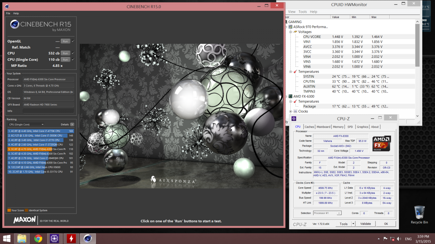Switch to the About tab in CPU-Z
This screenshot has height=244, width=435.
375,127
